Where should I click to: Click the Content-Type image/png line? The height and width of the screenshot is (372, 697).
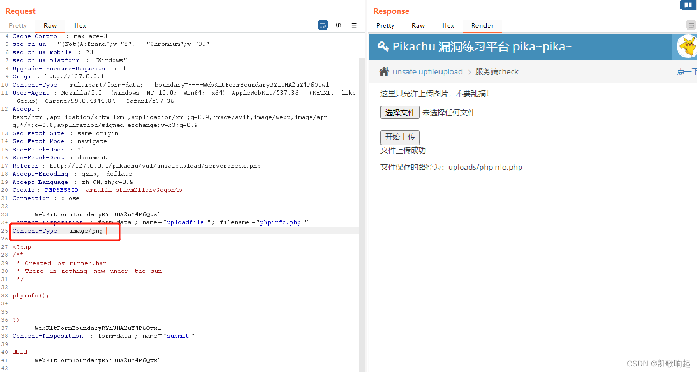[58, 231]
